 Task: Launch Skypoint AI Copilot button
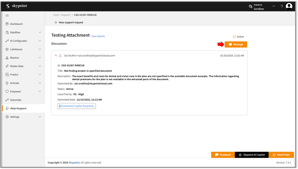point(252,155)
